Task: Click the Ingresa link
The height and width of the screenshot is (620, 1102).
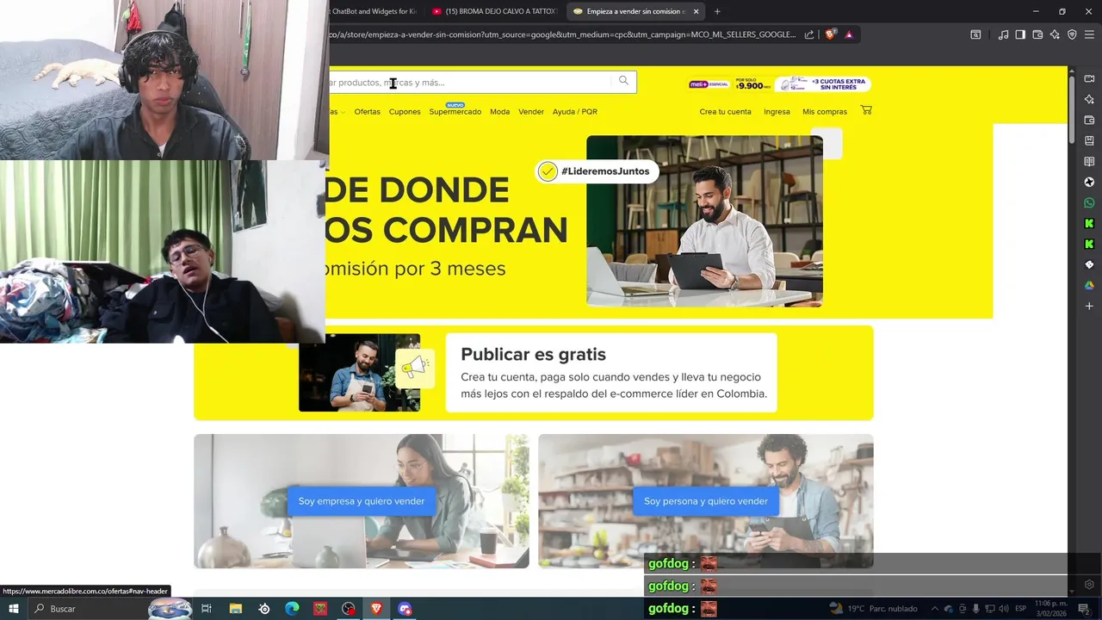Action: 777,112
